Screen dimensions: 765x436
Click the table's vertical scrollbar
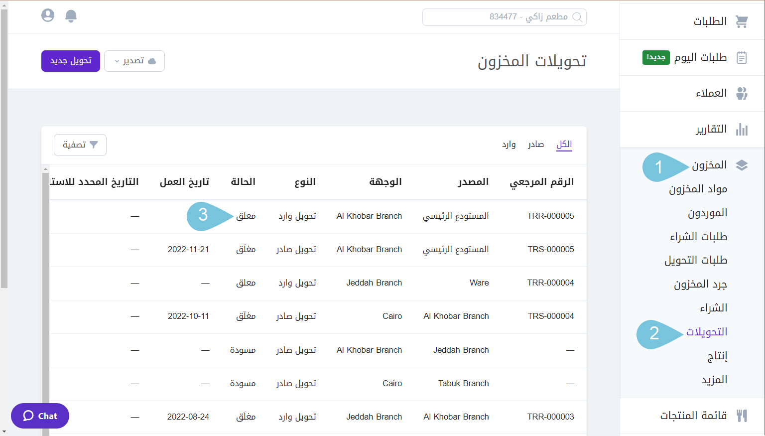click(47, 224)
